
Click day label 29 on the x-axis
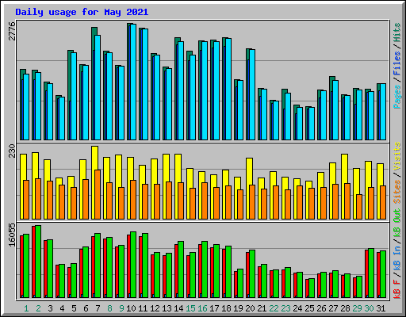[357, 308]
